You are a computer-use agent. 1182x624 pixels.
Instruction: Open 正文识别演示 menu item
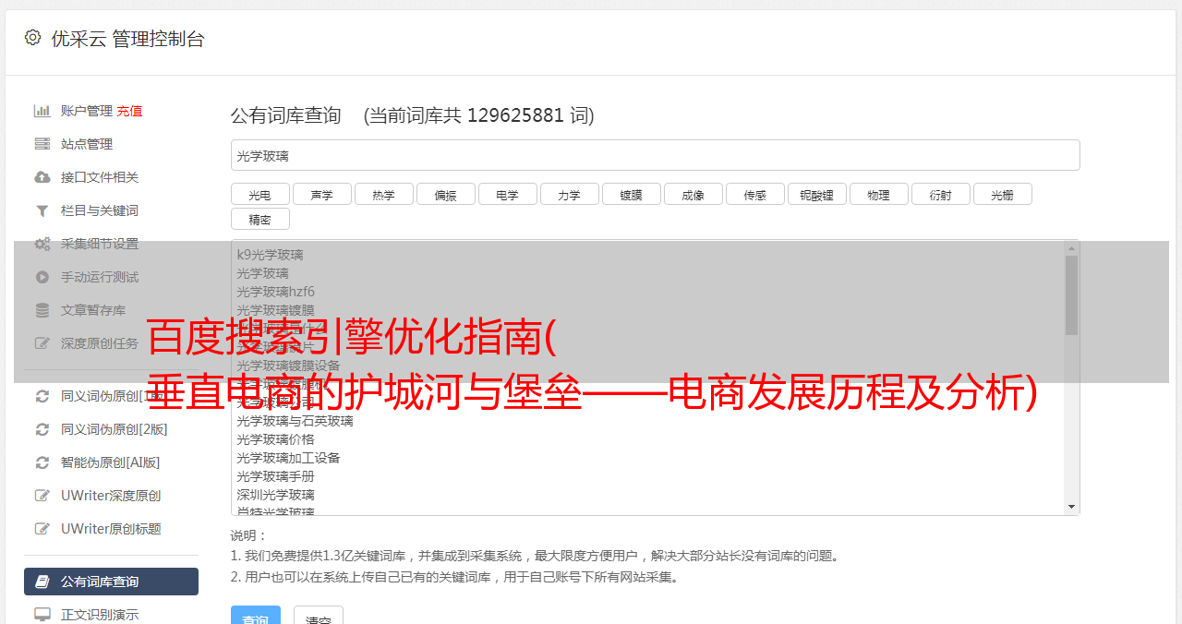(x=100, y=615)
